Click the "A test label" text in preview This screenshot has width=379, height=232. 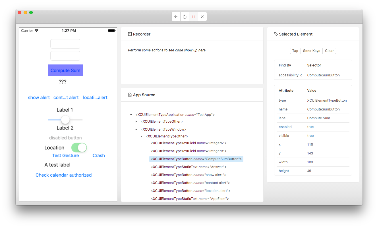coord(57,165)
